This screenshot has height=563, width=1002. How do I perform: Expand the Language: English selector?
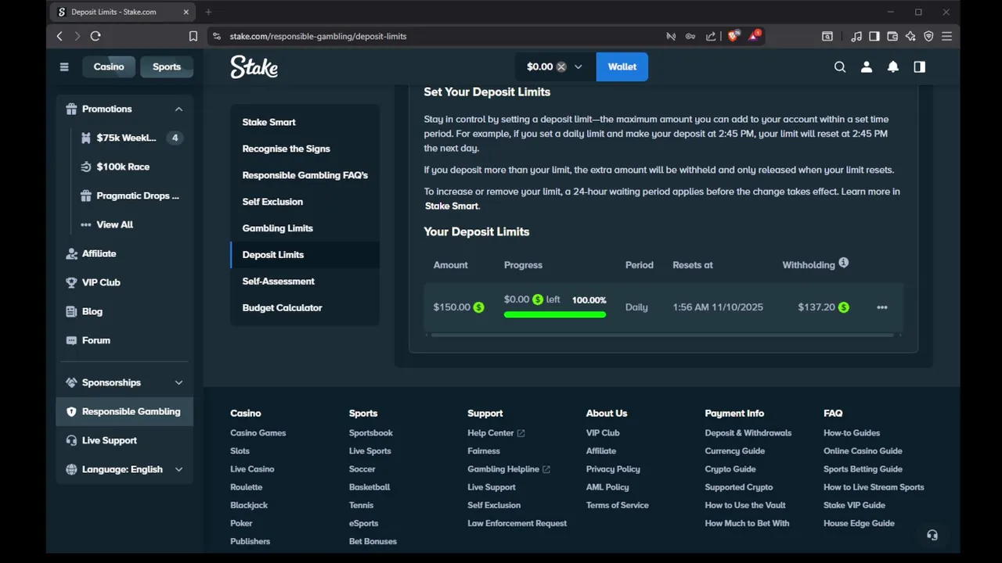click(x=178, y=470)
